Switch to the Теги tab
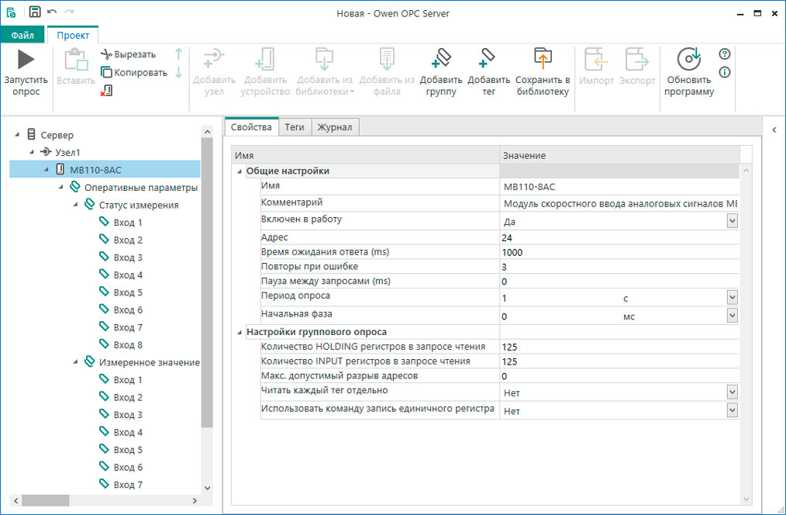The width and height of the screenshot is (786, 515). [x=294, y=127]
